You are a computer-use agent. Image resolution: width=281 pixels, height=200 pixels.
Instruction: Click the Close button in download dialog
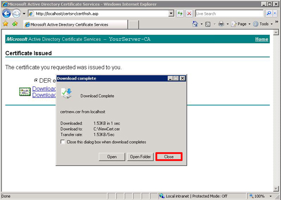coord(169,157)
